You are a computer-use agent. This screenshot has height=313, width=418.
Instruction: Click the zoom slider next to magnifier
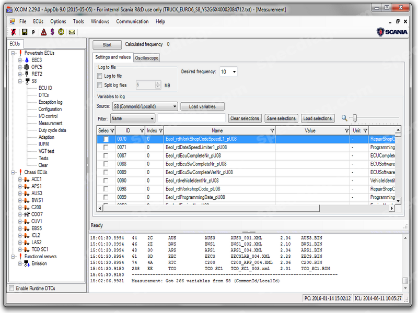click(x=355, y=118)
